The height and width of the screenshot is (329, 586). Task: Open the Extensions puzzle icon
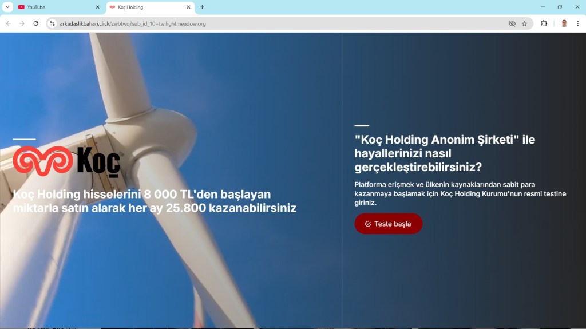(544, 23)
